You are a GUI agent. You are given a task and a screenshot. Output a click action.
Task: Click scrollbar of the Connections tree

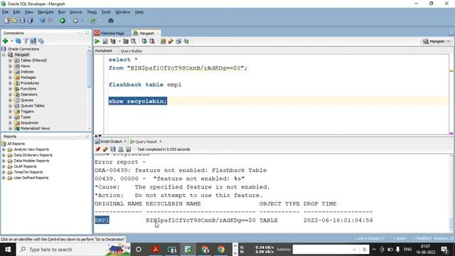click(x=89, y=70)
